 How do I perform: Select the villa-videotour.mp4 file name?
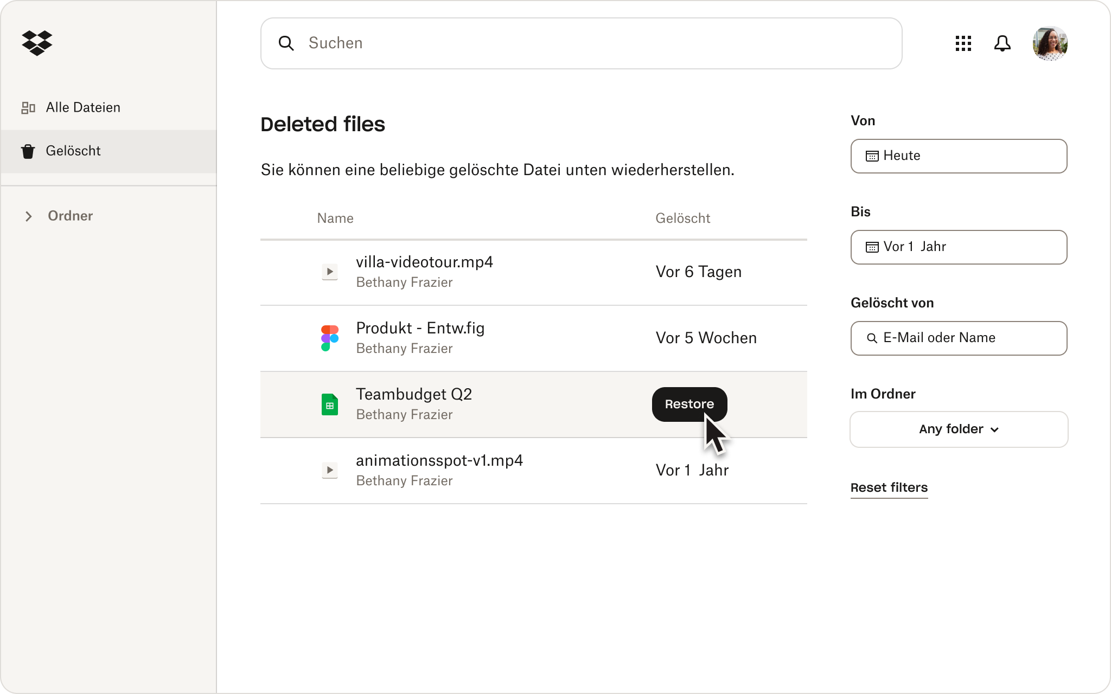[x=424, y=262]
